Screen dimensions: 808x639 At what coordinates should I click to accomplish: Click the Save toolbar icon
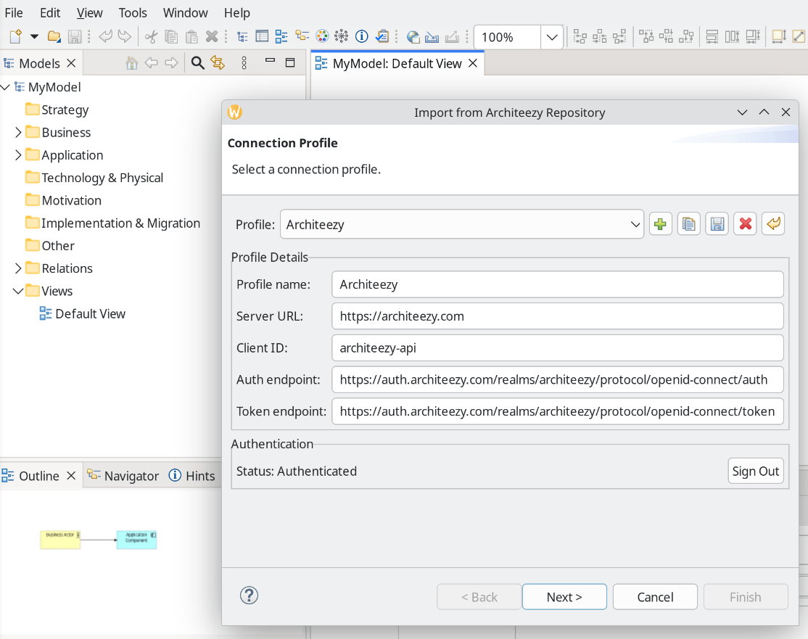75,36
